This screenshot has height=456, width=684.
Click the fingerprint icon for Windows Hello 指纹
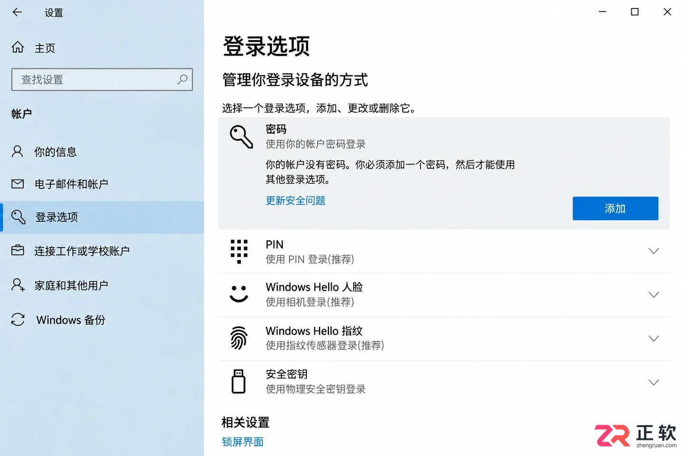(239, 338)
